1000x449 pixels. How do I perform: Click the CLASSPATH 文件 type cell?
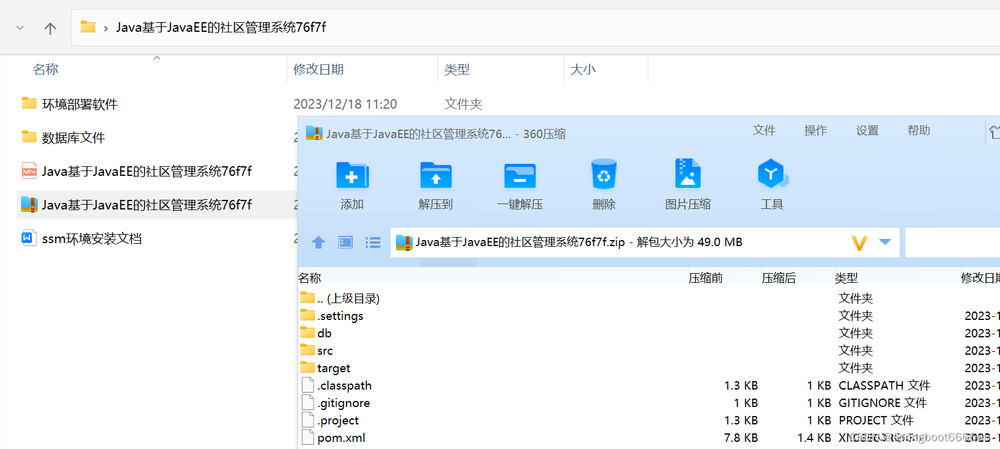[x=884, y=385]
